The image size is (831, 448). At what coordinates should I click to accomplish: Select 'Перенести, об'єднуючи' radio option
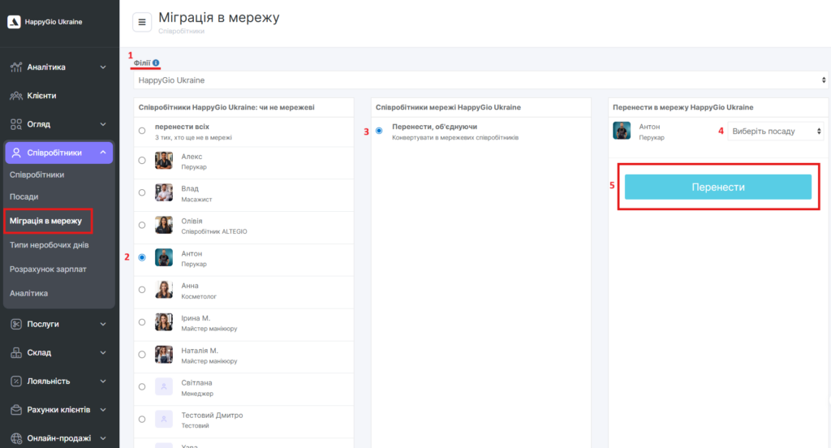(379, 131)
